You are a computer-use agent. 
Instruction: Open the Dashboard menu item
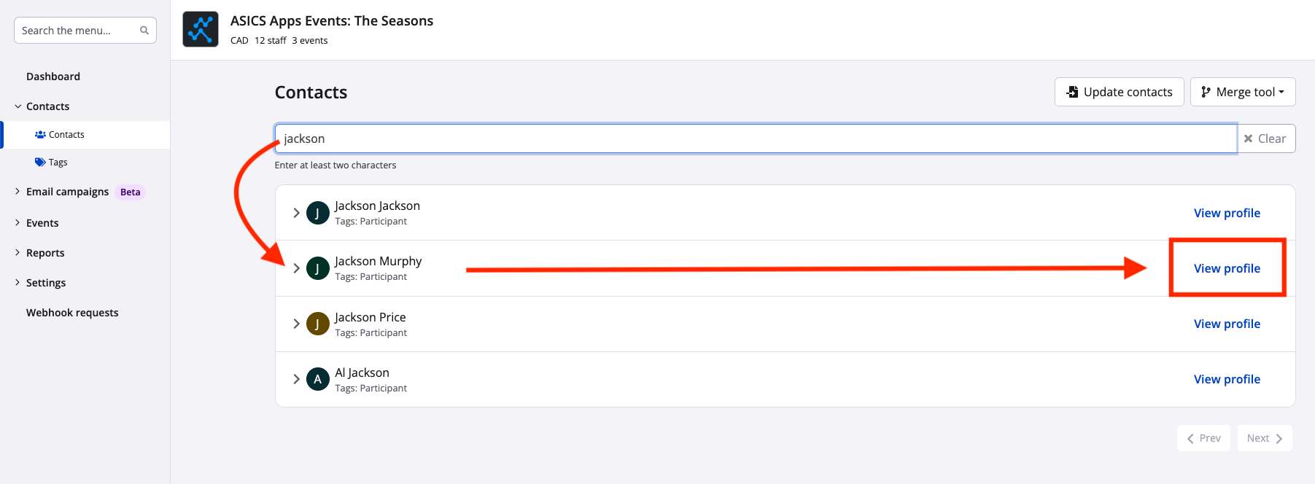[x=53, y=77]
